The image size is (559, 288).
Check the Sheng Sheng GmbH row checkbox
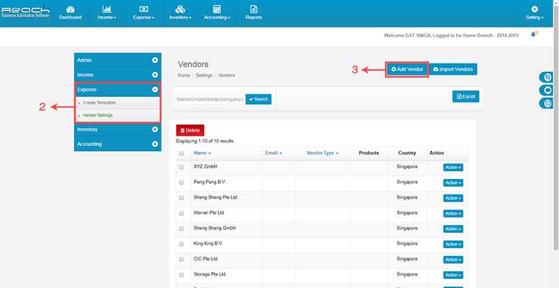pos(182,229)
